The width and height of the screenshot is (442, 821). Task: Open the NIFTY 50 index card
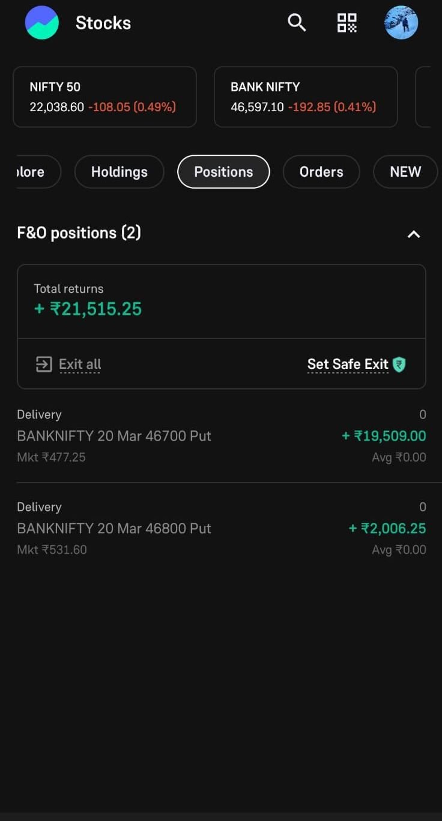point(104,97)
